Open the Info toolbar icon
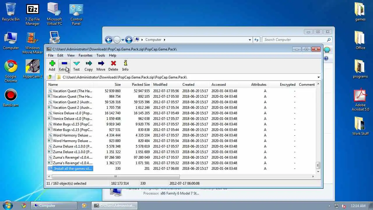The image size is (373, 210). pos(125,66)
